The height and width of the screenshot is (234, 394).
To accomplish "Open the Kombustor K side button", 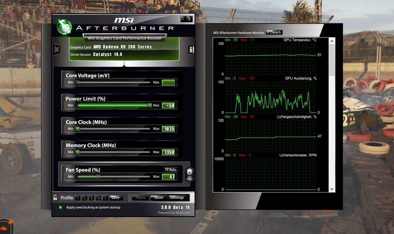I will click(x=57, y=49).
